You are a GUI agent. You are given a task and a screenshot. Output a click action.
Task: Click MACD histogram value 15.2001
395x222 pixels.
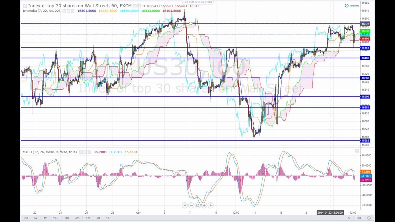(x=101, y=152)
